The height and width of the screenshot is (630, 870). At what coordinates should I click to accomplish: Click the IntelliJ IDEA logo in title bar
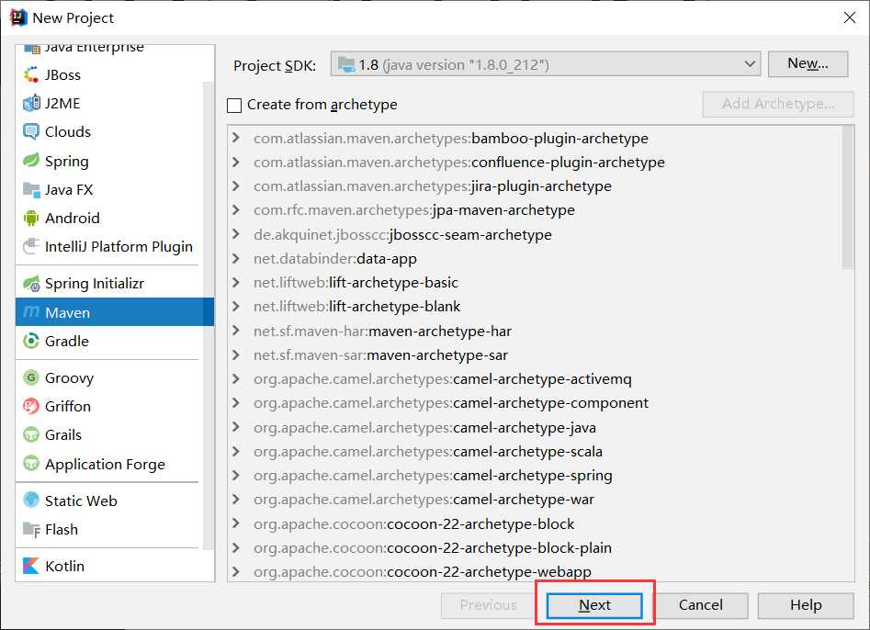(x=18, y=17)
